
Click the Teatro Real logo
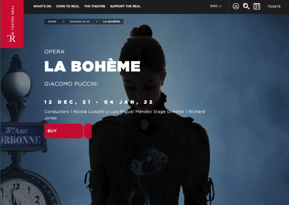12,24
